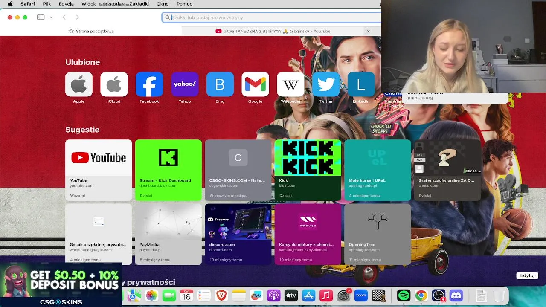The image size is (546, 307).
Task: Launch Google Chrome from the dock
Action: [421, 295]
